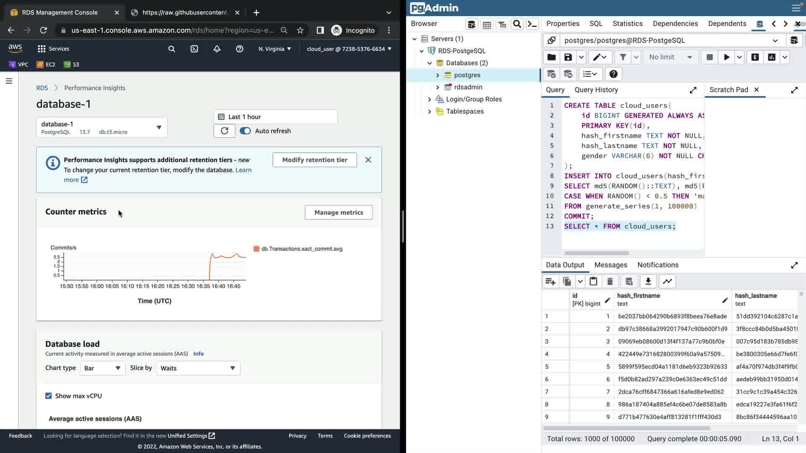Open the graph visualiser icon
The width and height of the screenshot is (806, 453).
click(667, 281)
